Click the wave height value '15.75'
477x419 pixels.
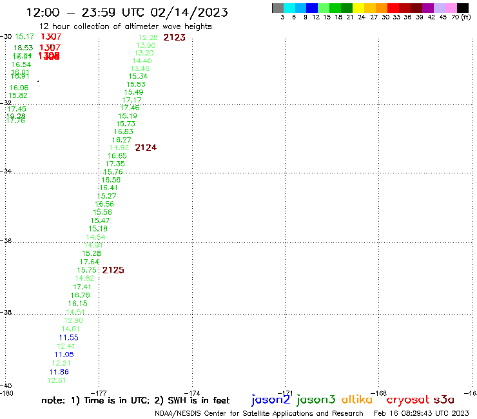[87, 270]
